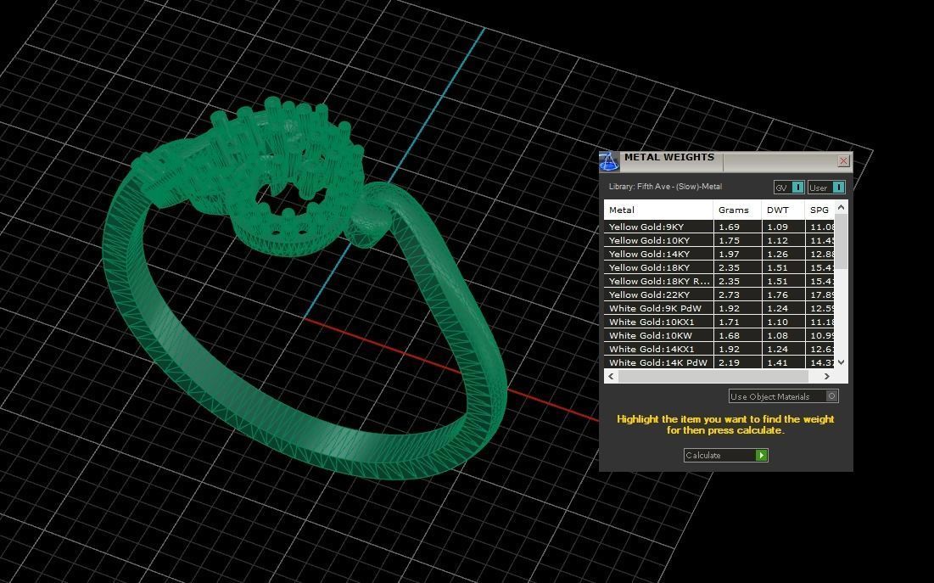Select the White Gold:10KX1 row

pos(719,322)
